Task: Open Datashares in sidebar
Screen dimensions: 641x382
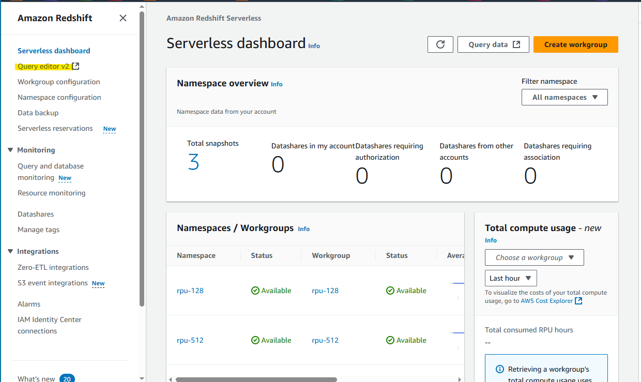Action: pos(36,214)
